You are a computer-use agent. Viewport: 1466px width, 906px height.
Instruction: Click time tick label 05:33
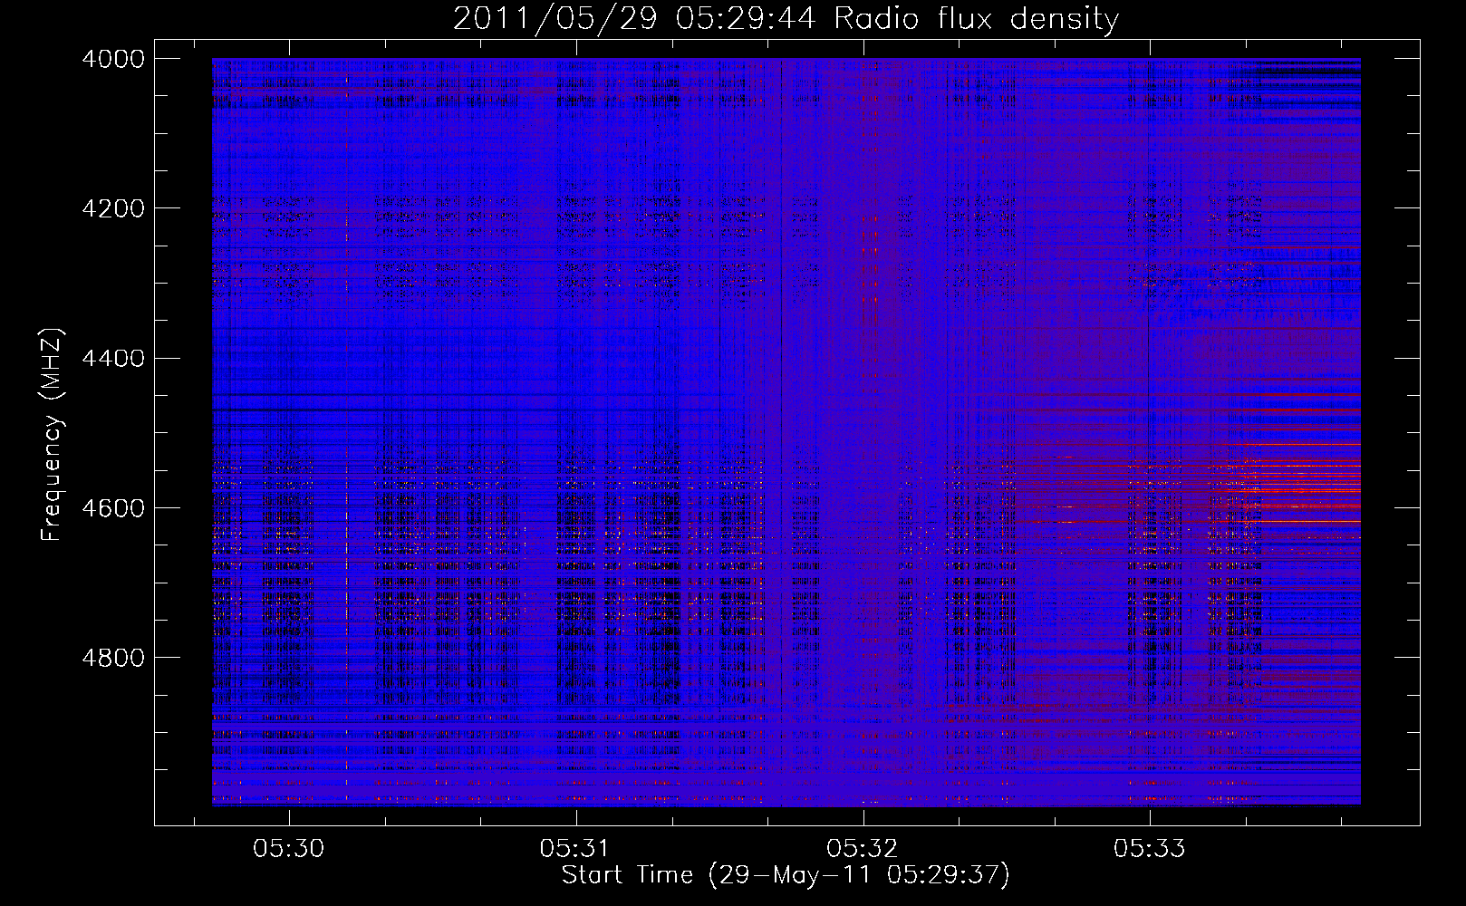tap(1150, 849)
